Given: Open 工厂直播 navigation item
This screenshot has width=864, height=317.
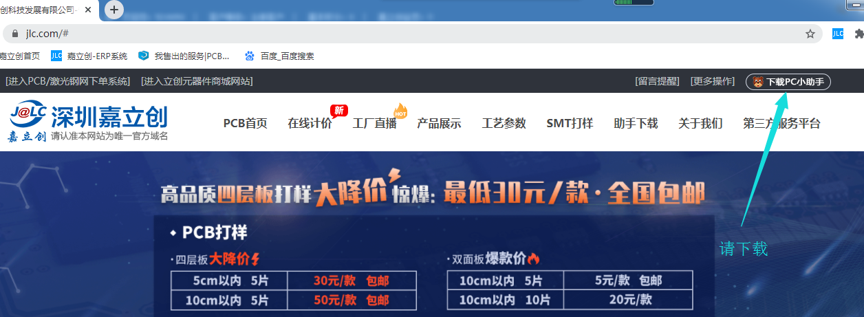Looking at the screenshot, I should (x=374, y=124).
